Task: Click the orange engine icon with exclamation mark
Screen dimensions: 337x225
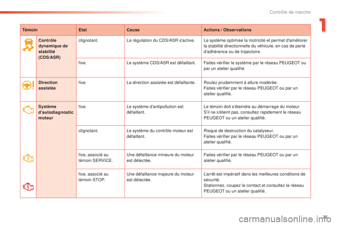Action: point(28,159)
